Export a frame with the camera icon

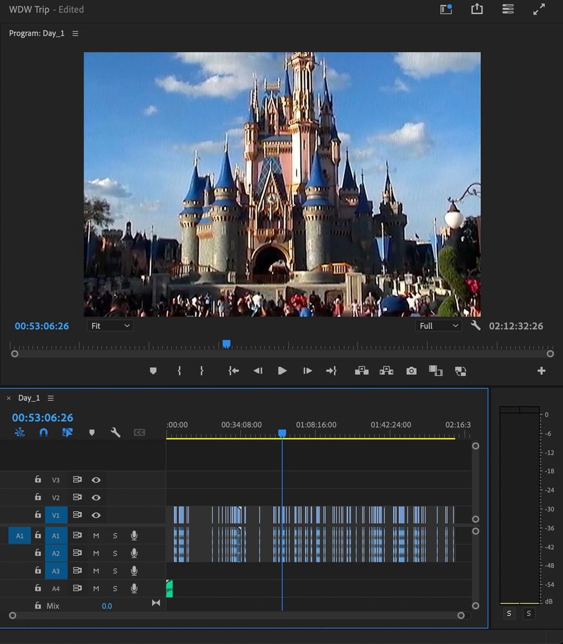(x=411, y=371)
